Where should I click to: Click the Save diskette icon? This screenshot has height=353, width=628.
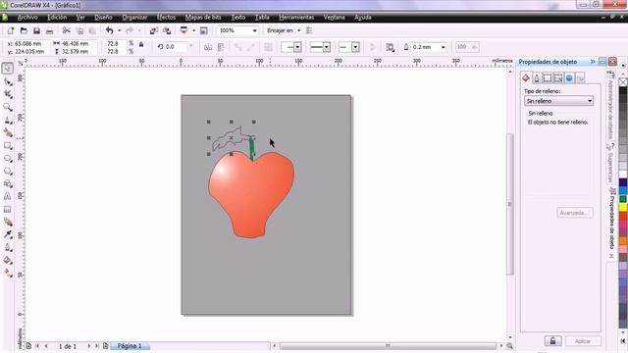click(x=36, y=30)
